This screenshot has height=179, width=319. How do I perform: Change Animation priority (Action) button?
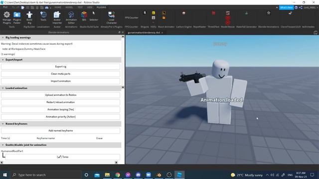coord(61,117)
